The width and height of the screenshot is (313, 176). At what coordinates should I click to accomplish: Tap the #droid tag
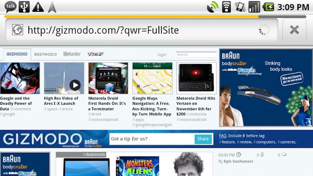95,114
